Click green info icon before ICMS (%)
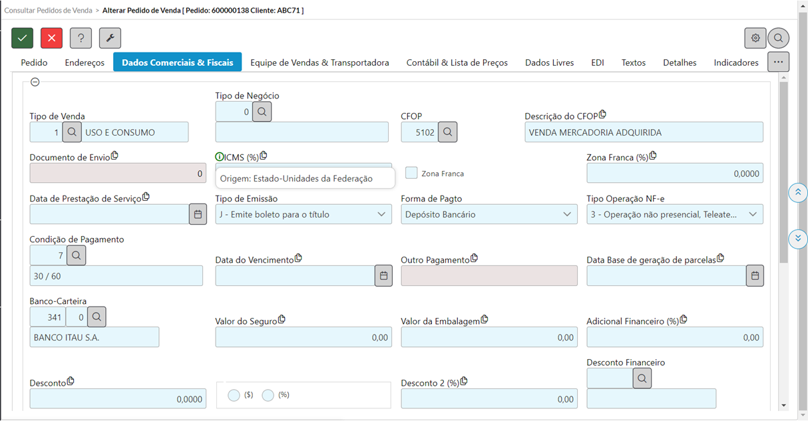This screenshot has height=421, width=808. [x=220, y=157]
